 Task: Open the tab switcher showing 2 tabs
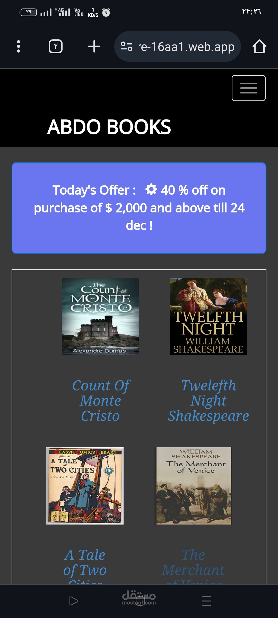(56, 47)
